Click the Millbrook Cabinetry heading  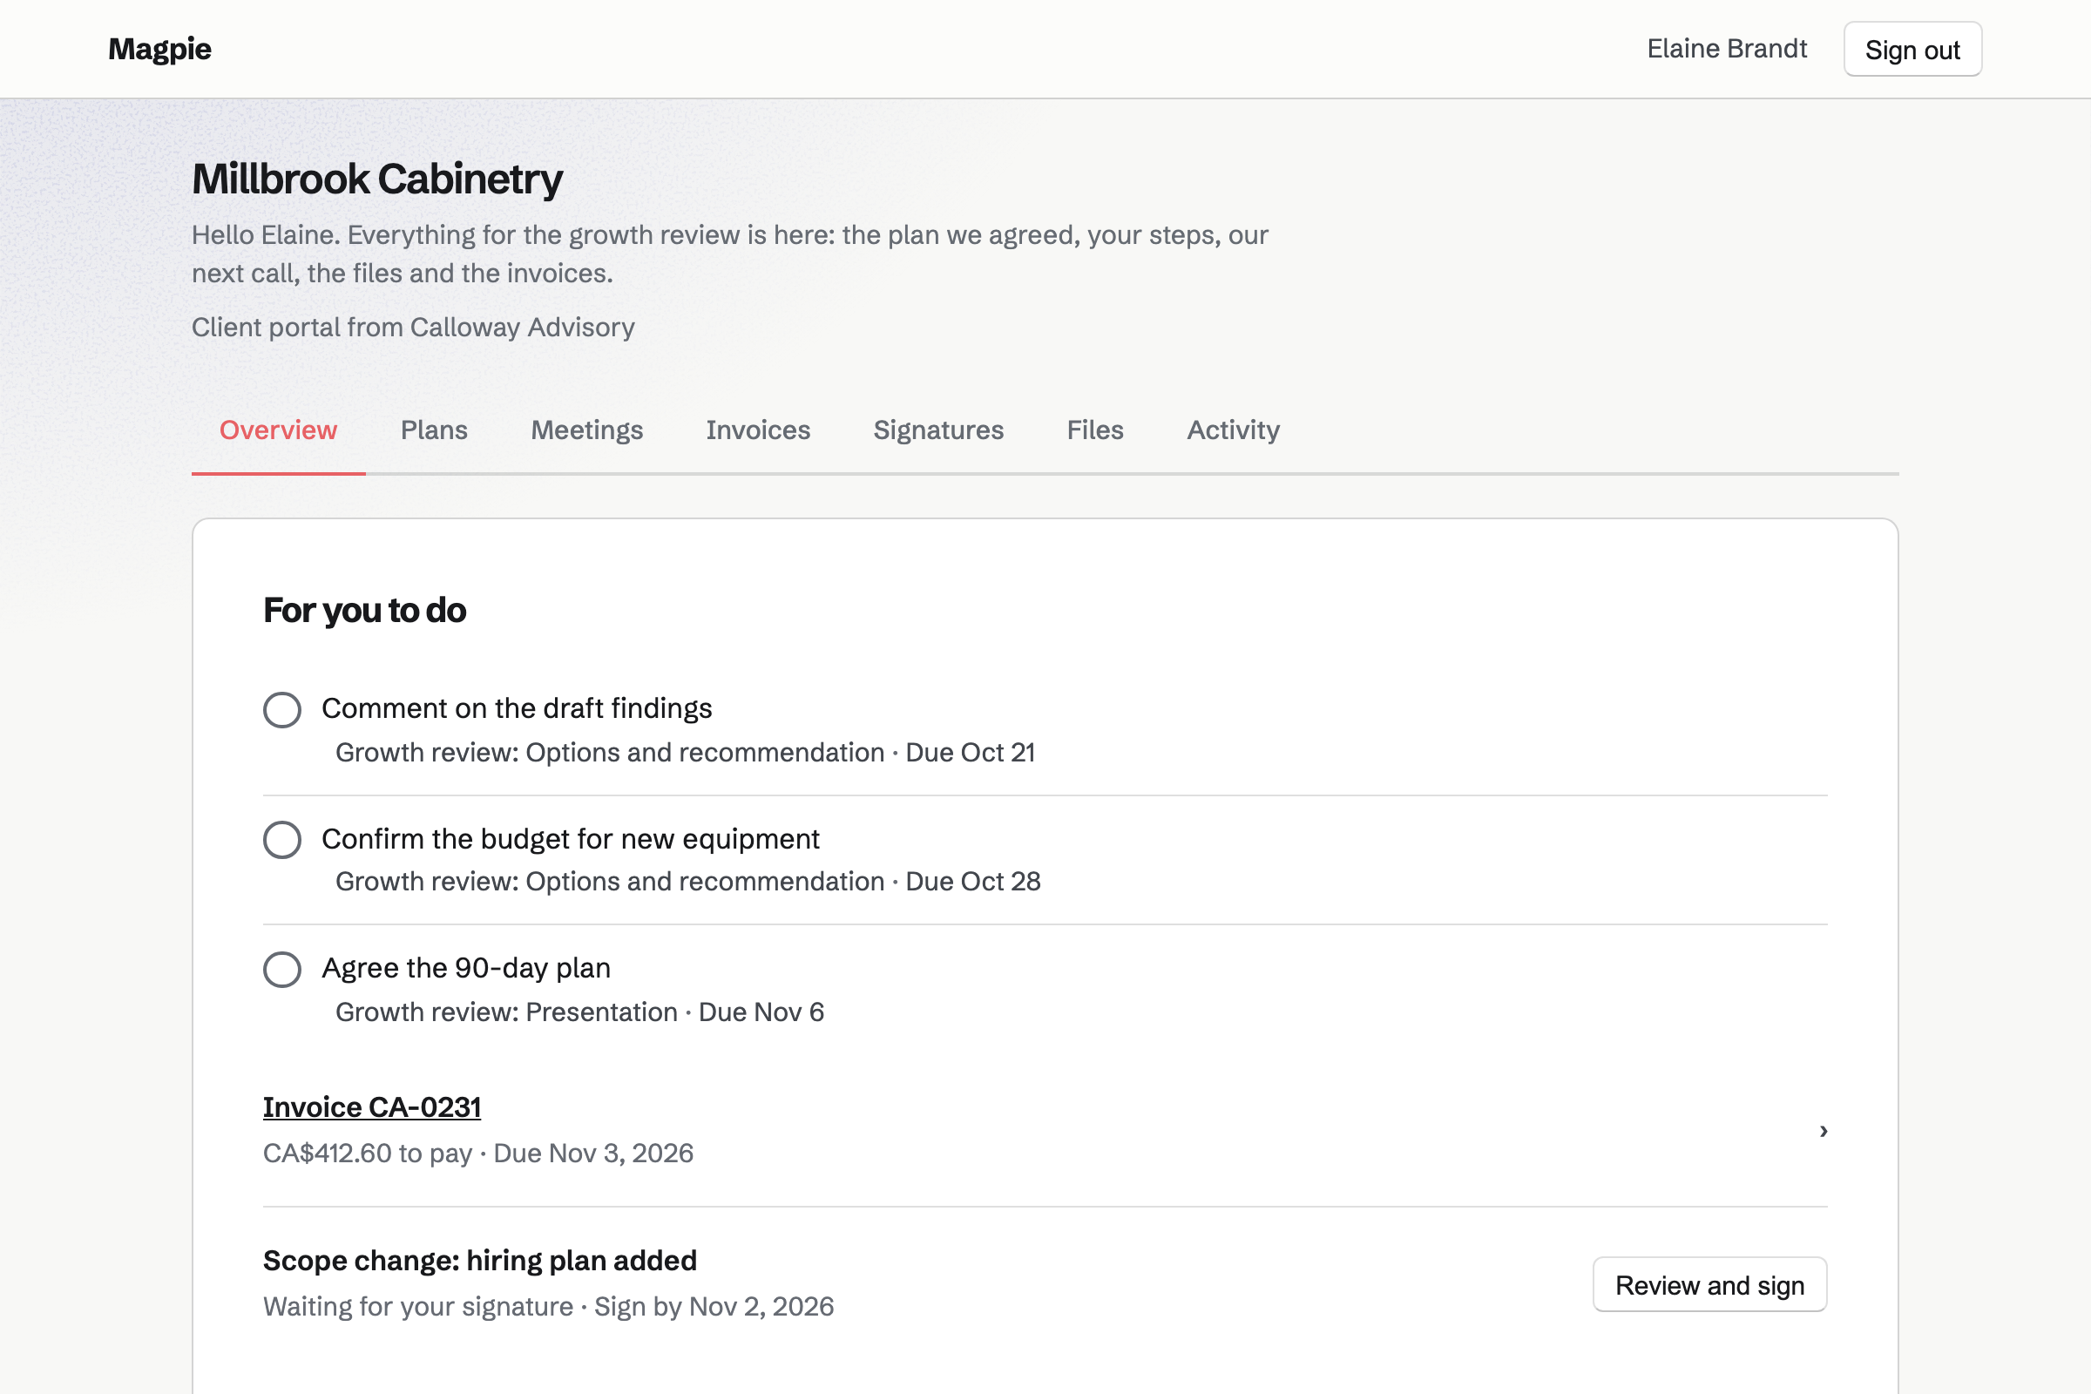(377, 179)
